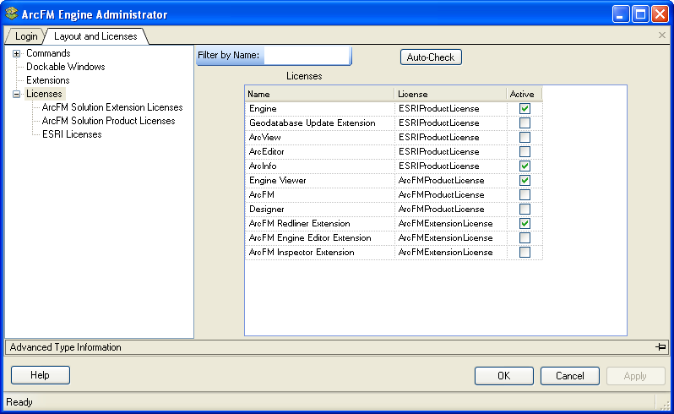Image resolution: width=674 pixels, height=414 pixels.
Task: Check the Designer Active checkbox
Action: point(525,209)
